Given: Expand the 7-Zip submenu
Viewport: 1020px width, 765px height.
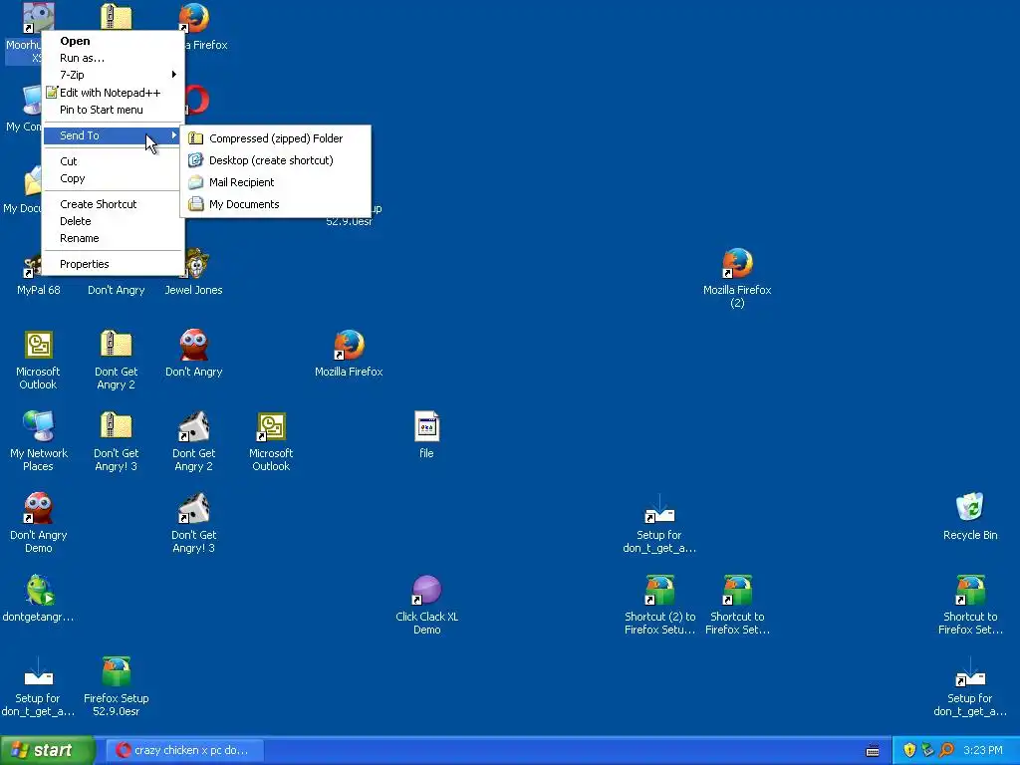Looking at the screenshot, I should [114, 75].
